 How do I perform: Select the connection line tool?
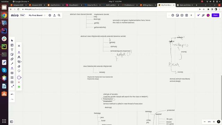[12, 64]
